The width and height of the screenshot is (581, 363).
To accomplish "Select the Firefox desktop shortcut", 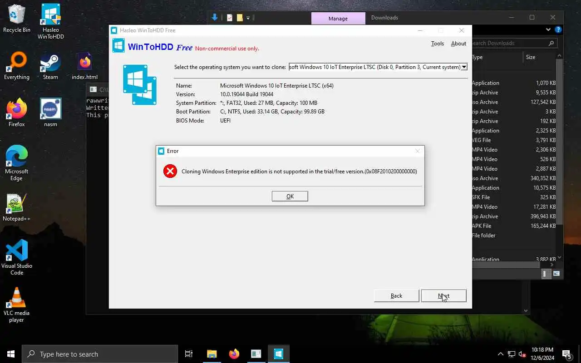I will tap(17, 113).
